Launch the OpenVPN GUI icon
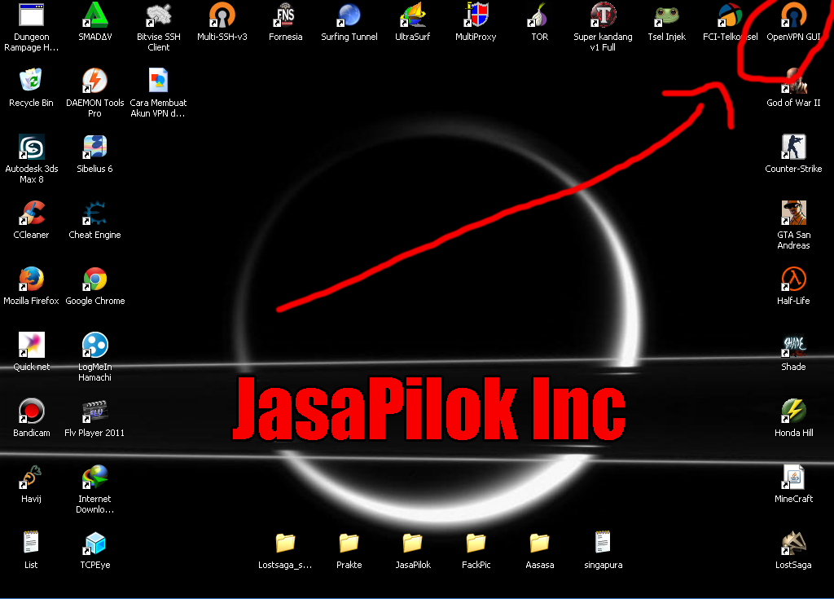Viewport: 834px width, 599px height. 793,15
